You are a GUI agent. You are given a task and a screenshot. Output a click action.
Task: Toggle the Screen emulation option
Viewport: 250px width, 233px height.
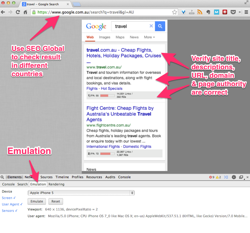pyautogui.click(x=8, y=198)
